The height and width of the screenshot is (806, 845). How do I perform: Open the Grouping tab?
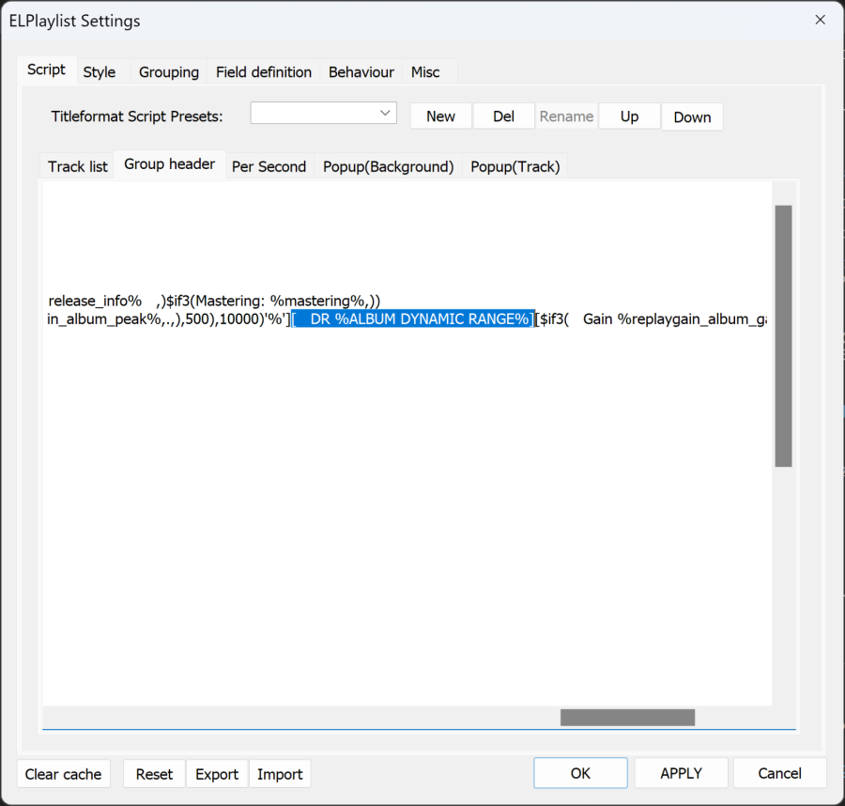pos(169,71)
